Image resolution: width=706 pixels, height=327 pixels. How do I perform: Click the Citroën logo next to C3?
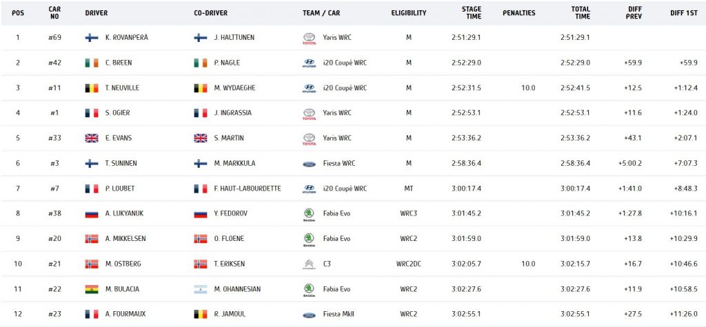pyautogui.click(x=310, y=264)
